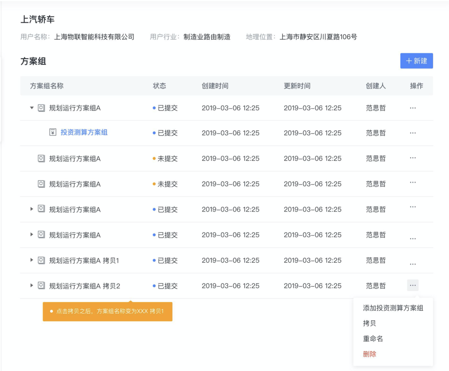Viewport: 449px width, 371px height.
Task: Click 创建时间 value in 投资测算方案组 row
Action: 230,133
